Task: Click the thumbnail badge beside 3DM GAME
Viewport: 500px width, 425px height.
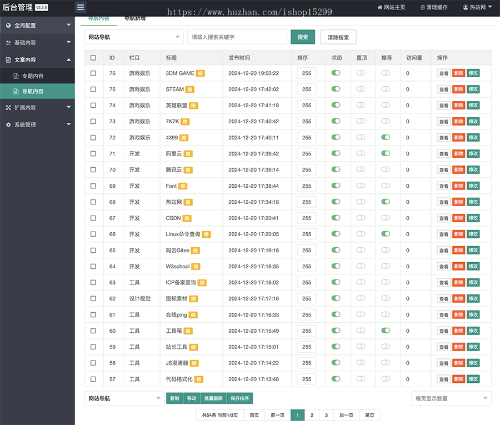Action: coord(200,73)
